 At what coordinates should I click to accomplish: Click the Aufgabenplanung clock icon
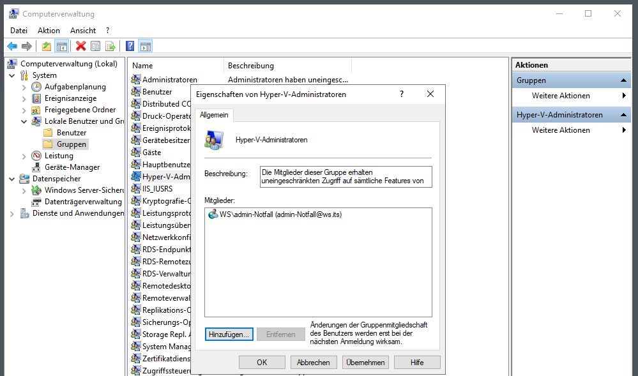36,87
